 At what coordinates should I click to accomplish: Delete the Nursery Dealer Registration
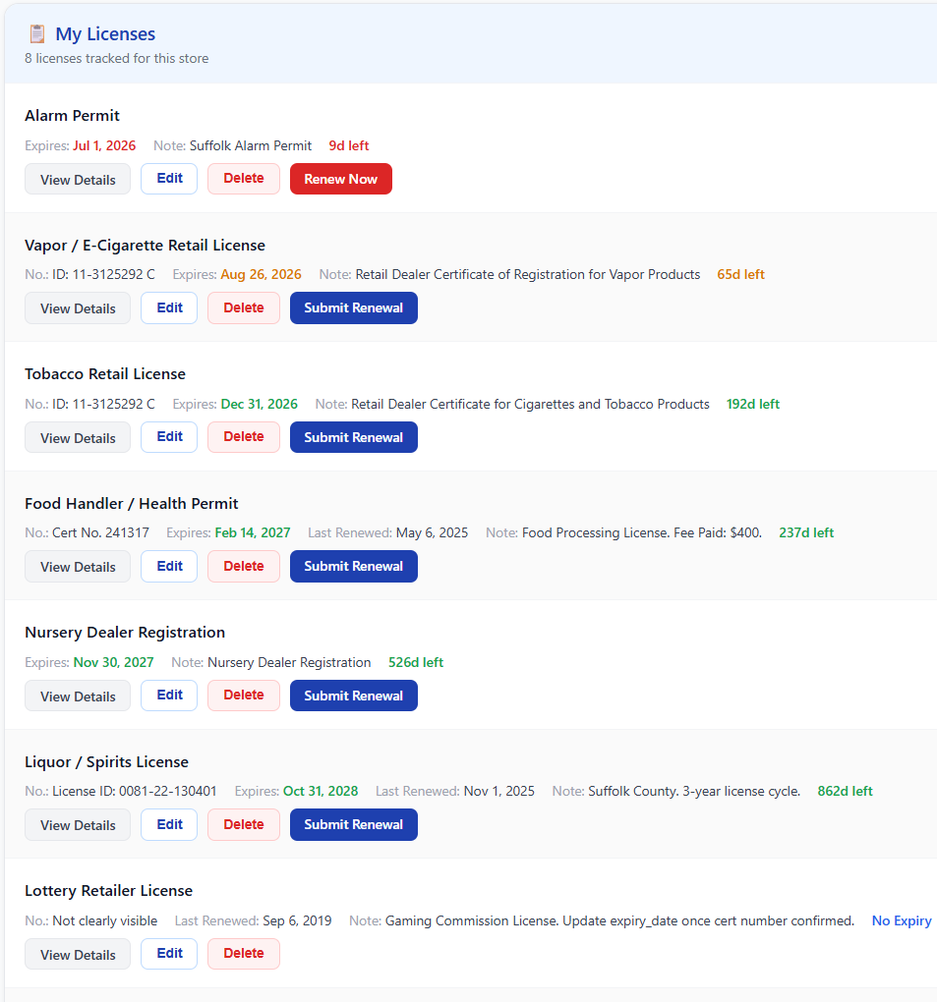(244, 696)
